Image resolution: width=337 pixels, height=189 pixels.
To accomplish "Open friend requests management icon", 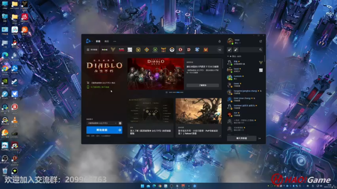I will pos(236,50).
